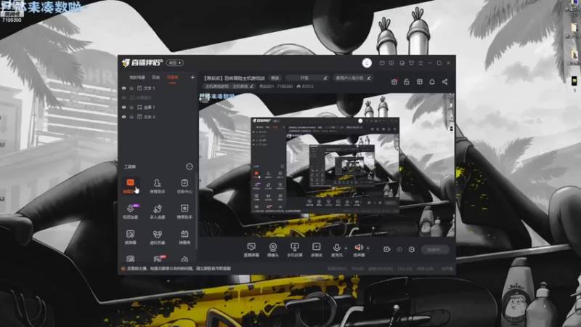Select the orange highlighted scene tab
Screen dimensions: 581x327
(172, 78)
